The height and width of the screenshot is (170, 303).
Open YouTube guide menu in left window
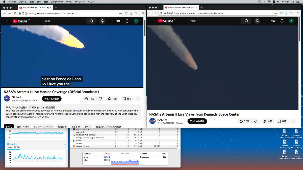(x=7, y=21)
